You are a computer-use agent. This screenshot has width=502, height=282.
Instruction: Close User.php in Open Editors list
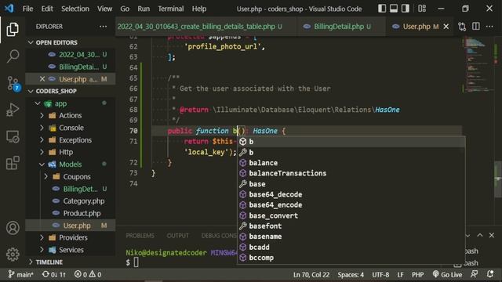(42, 78)
